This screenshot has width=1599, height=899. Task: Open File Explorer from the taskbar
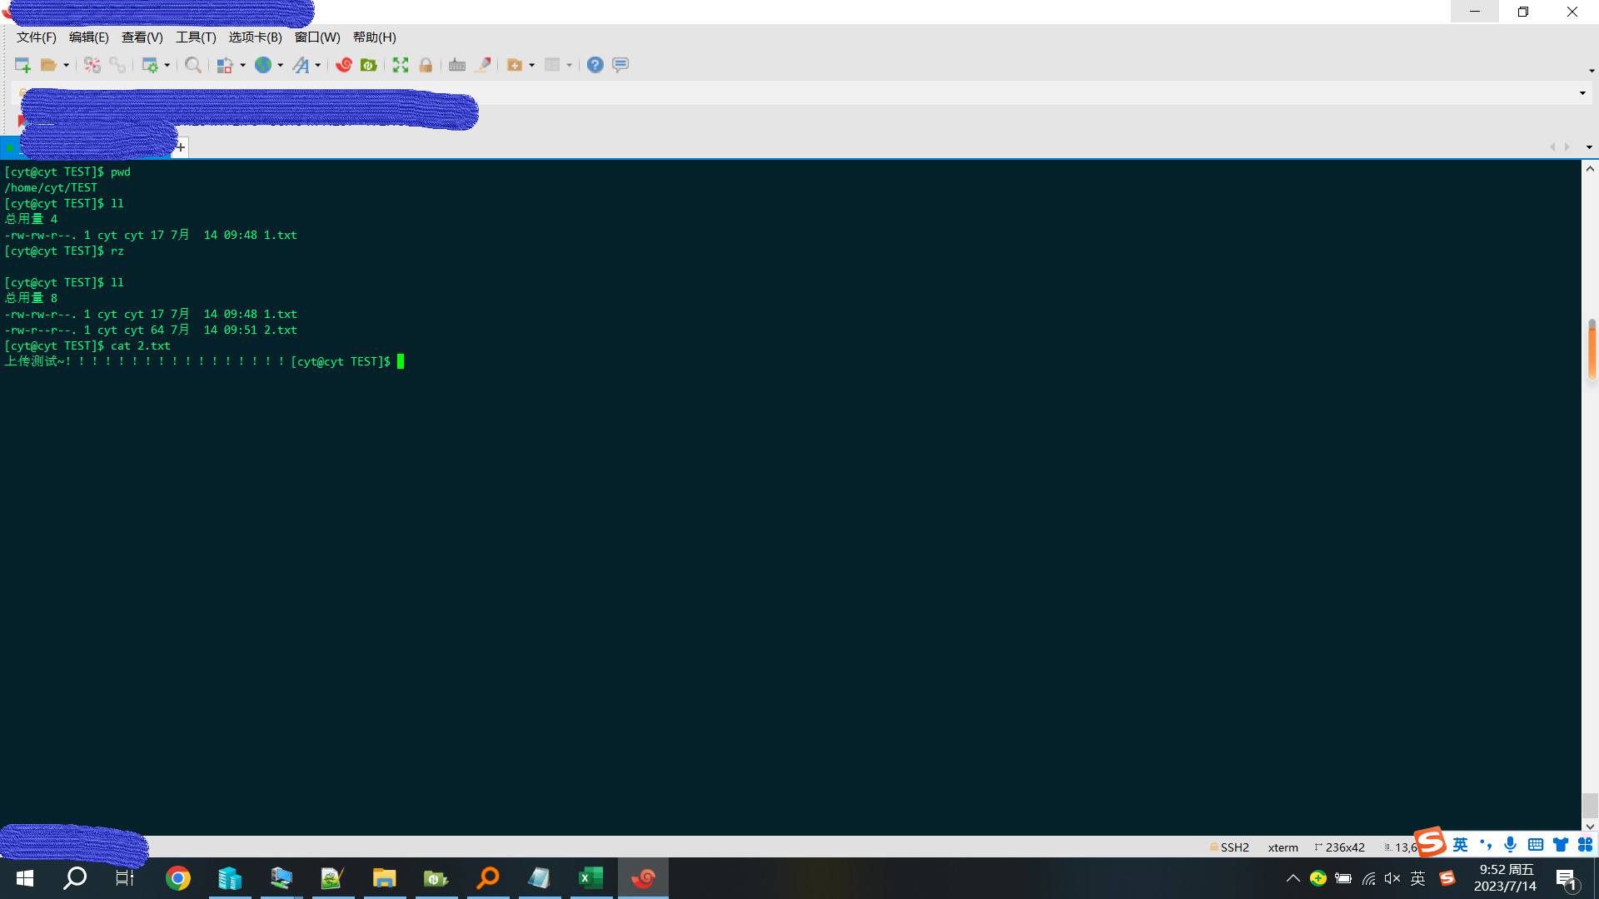(x=384, y=878)
